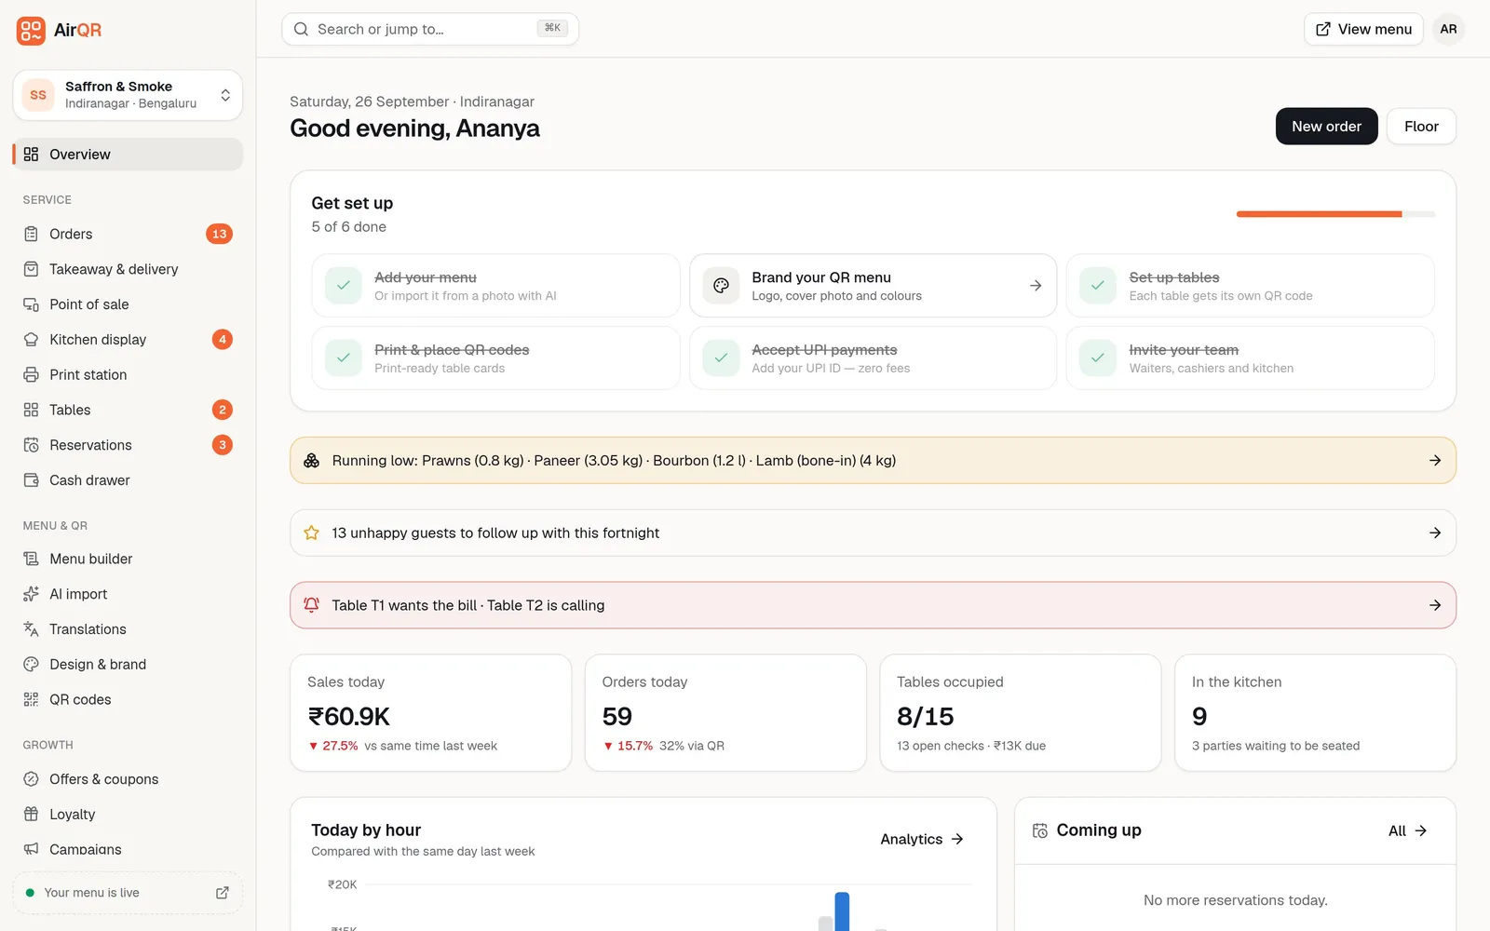Open the Orders clipboard icon
This screenshot has height=931, width=1490.
(x=31, y=234)
